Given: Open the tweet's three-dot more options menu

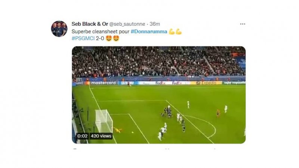Looking at the screenshot, I should [242, 24].
